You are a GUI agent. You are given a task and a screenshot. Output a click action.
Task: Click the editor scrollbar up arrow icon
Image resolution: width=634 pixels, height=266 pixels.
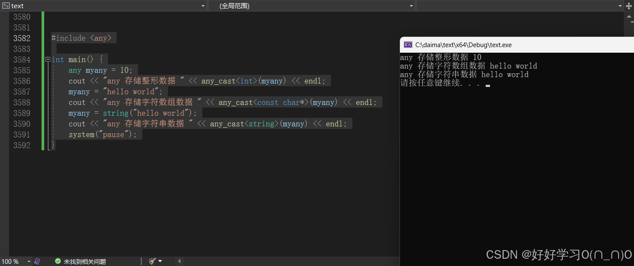pyautogui.click(x=628, y=17)
